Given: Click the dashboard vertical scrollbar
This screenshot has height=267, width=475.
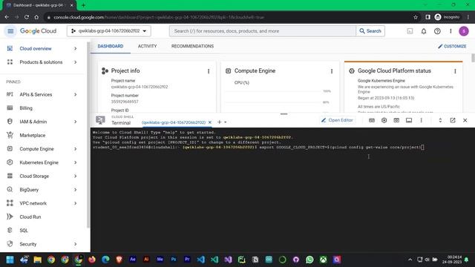Looking at the screenshot, I should pos(473,58).
